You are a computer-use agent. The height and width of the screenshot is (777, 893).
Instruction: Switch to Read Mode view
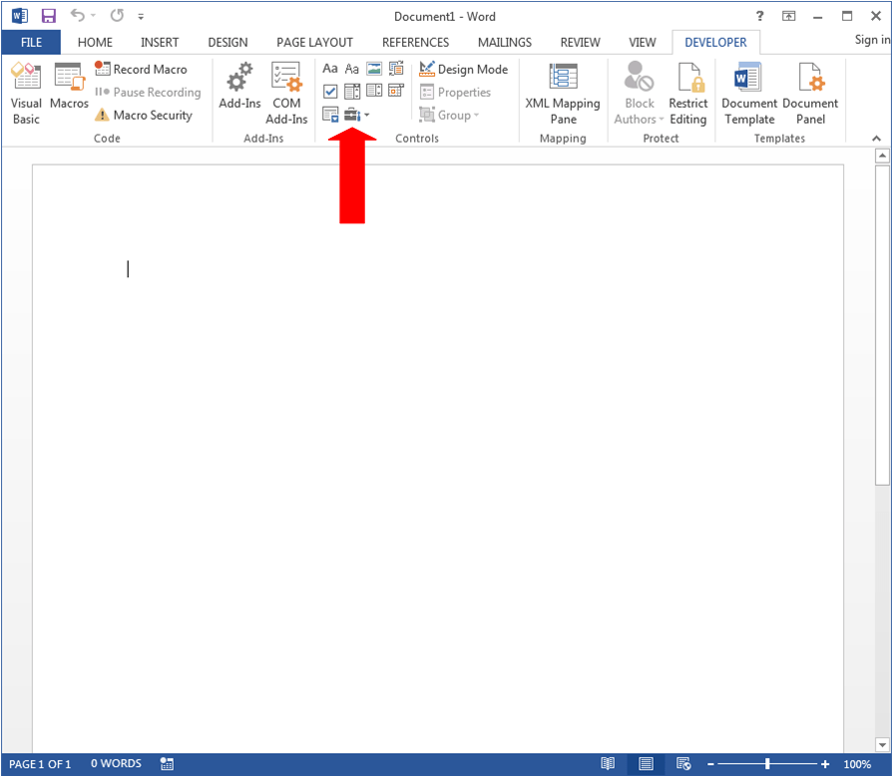coord(608,764)
